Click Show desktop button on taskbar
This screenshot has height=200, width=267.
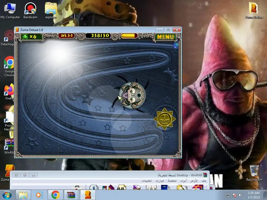(265, 195)
